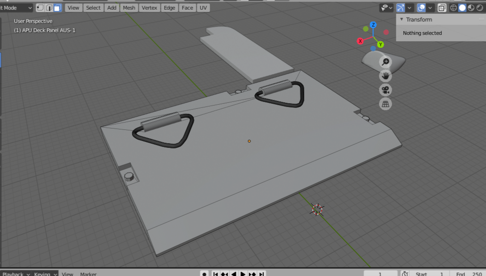Play the animation forward
Viewport: 486px width, 276px height.
[x=243, y=274]
